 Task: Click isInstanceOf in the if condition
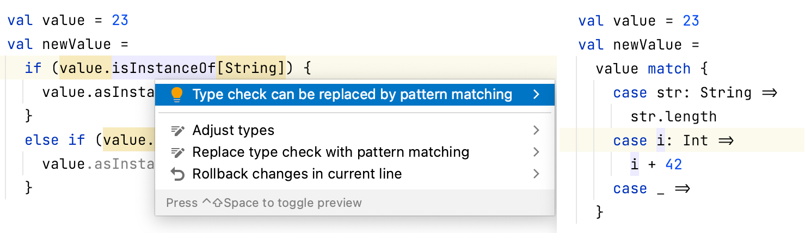click(164, 68)
